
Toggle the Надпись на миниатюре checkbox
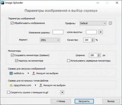click(x=17, y=61)
